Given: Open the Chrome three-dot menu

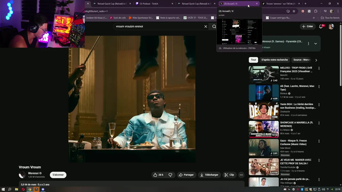Looking at the screenshot, I should [338, 11].
